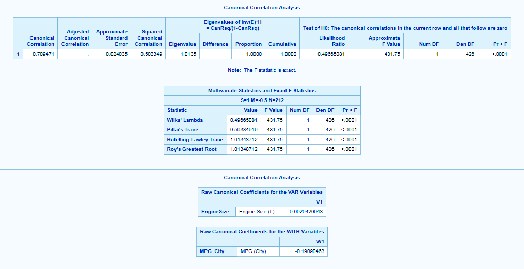This screenshot has height=269, width=524.
Task: Click the MPG_City variable name
Action: pyautogui.click(x=212, y=251)
